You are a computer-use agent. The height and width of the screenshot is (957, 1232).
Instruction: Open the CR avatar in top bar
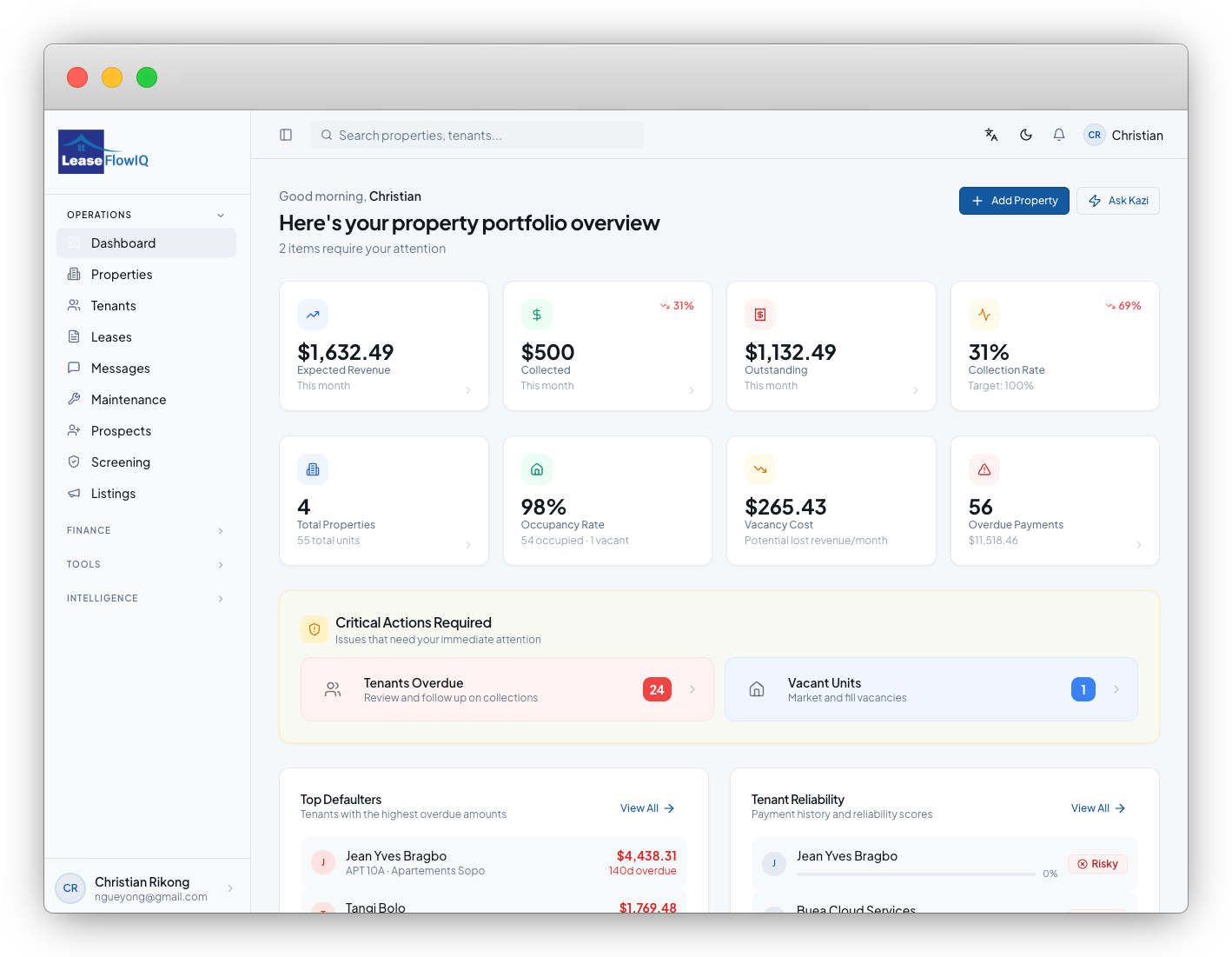pos(1095,135)
